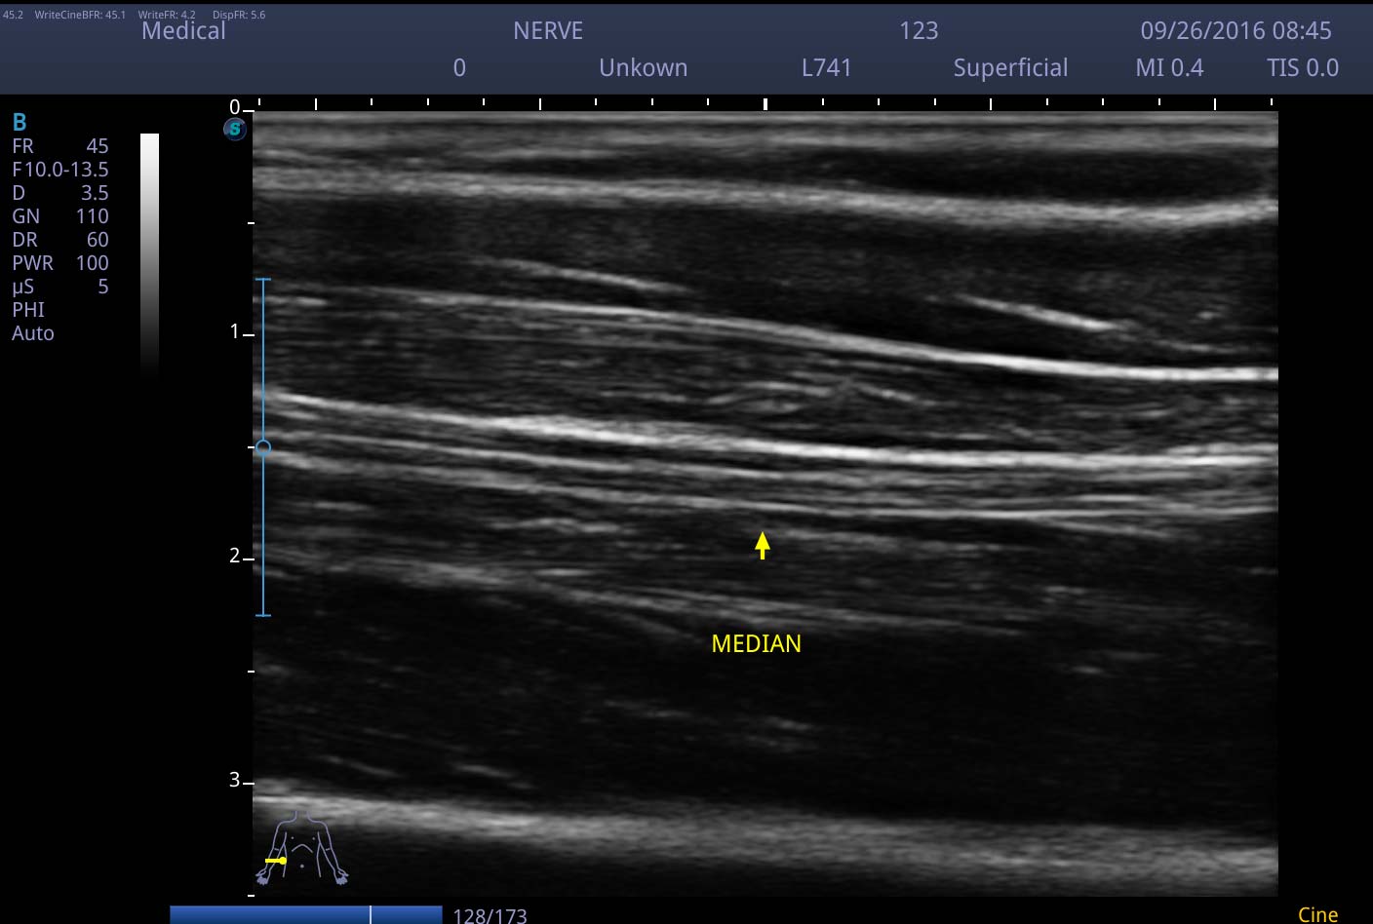Click the D 3.5 depth parameter
The image size is (1373, 924).
point(60,193)
